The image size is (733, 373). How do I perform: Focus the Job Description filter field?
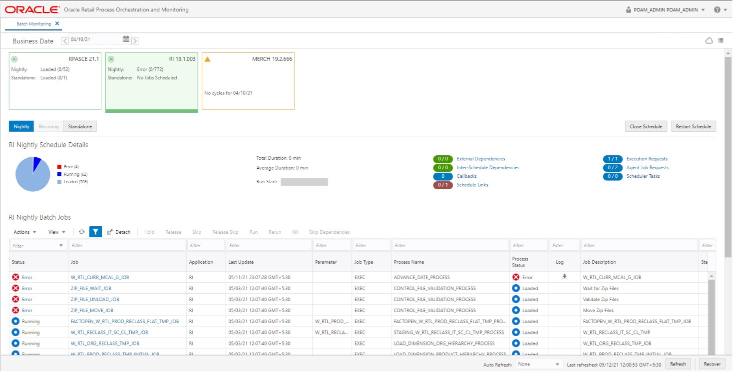640,246
